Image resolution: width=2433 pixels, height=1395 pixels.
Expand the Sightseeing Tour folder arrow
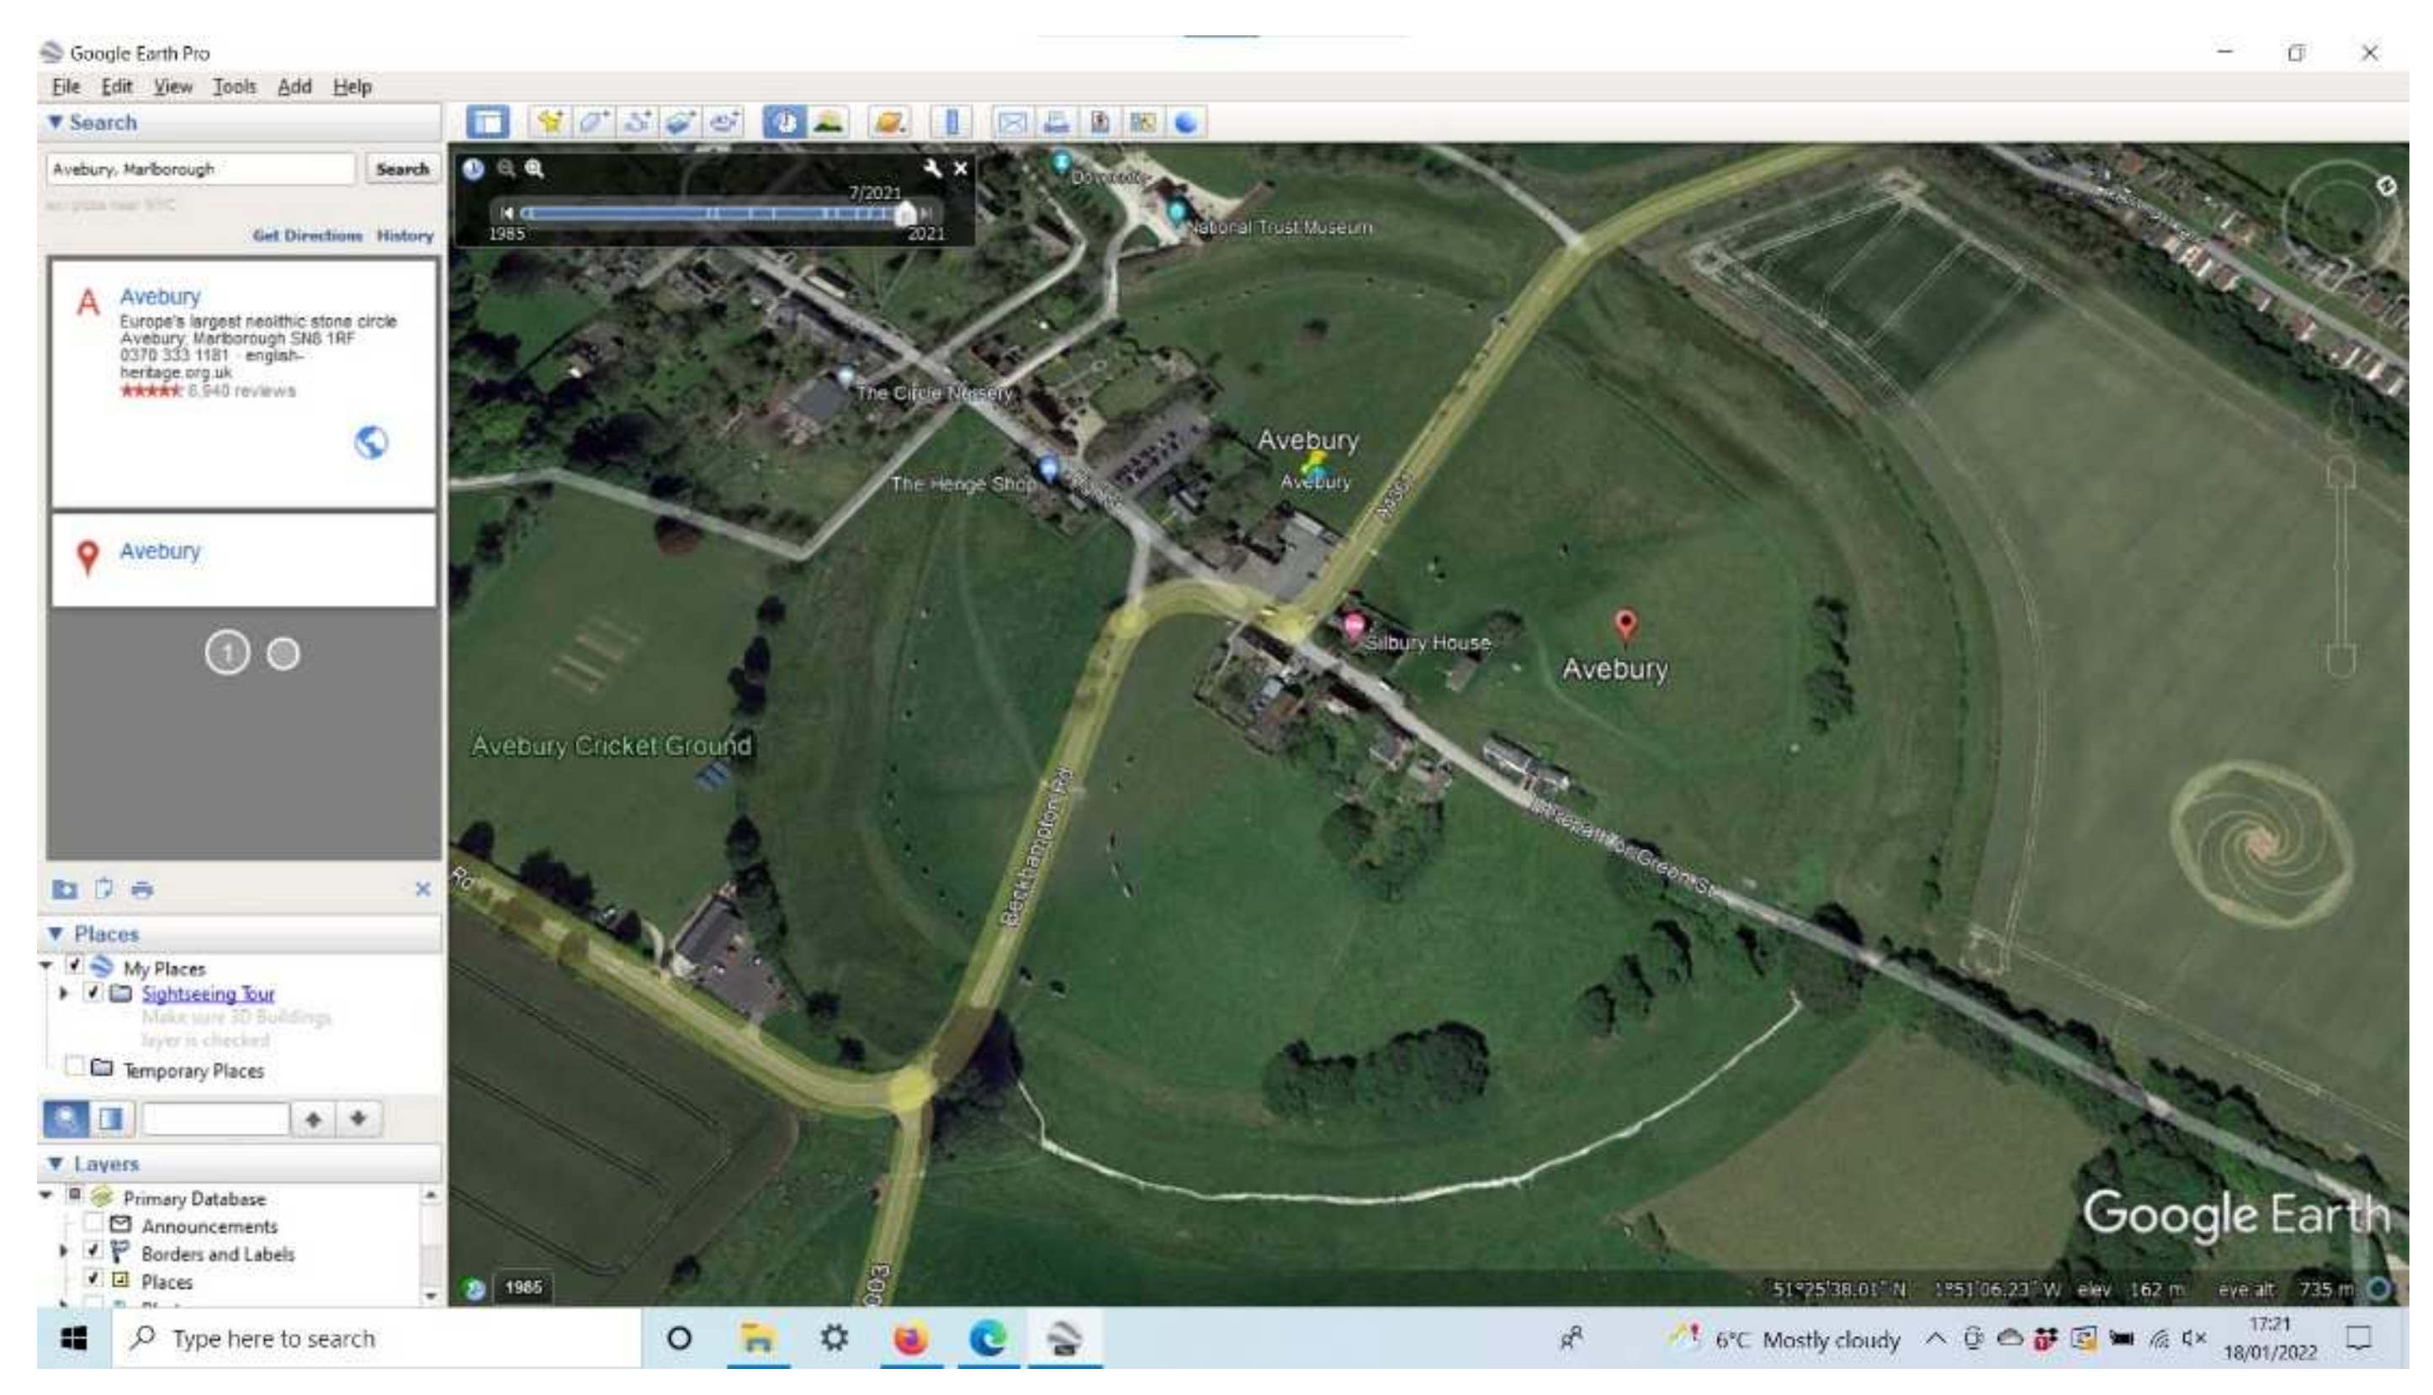pyautogui.click(x=63, y=992)
